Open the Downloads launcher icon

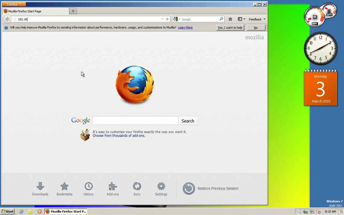40,189
